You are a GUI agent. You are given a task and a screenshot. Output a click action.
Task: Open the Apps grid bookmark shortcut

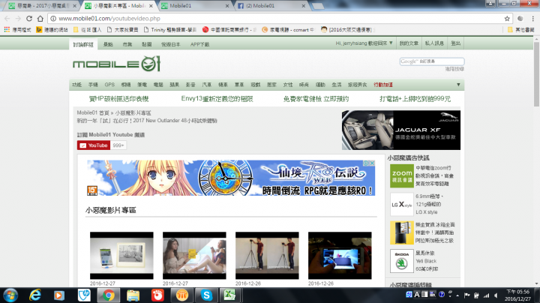coord(7,30)
